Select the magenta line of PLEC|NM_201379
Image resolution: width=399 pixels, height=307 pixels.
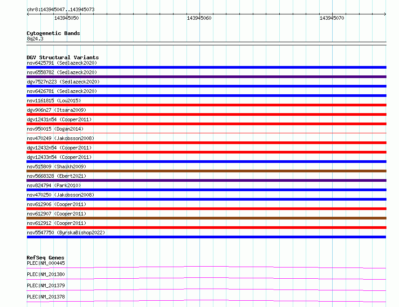[x=206, y=289]
